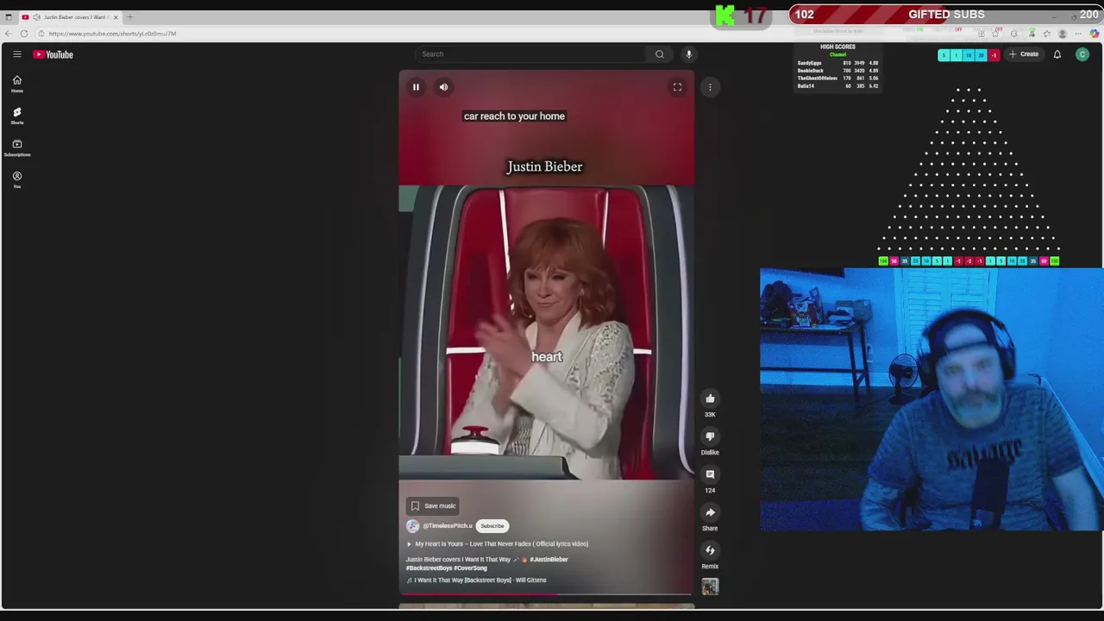Screen dimensions: 1104x621
Task: Open Home in the YouTube sidebar
Action: tap(16, 84)
